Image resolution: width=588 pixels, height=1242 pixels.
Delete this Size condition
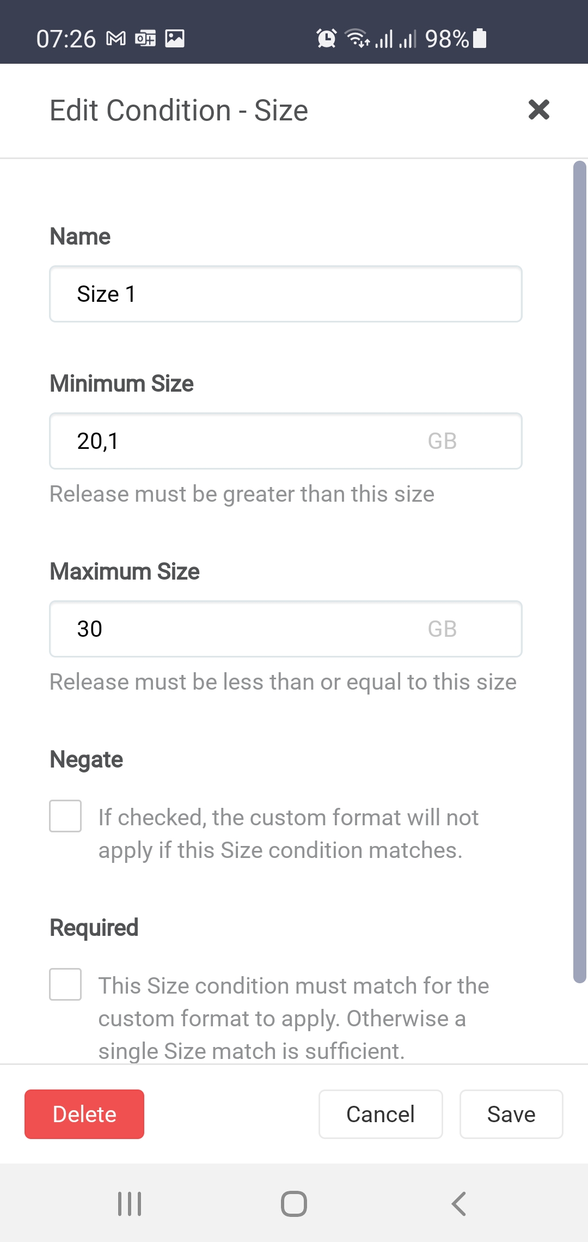[x=84, y=1114]
